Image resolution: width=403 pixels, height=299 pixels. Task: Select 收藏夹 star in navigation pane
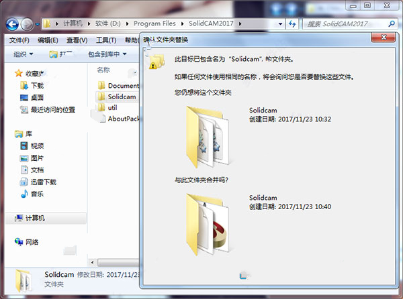point(19,74)
